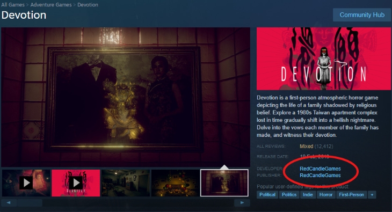
Task: Select the framed portrait screenshot thumbnail
Action: coord(224,183)
